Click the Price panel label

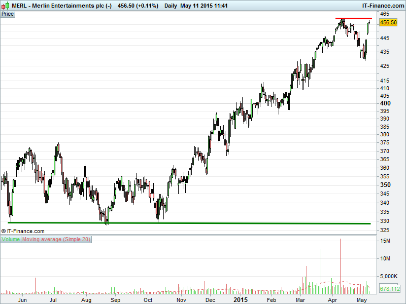[x=8, y=14]
